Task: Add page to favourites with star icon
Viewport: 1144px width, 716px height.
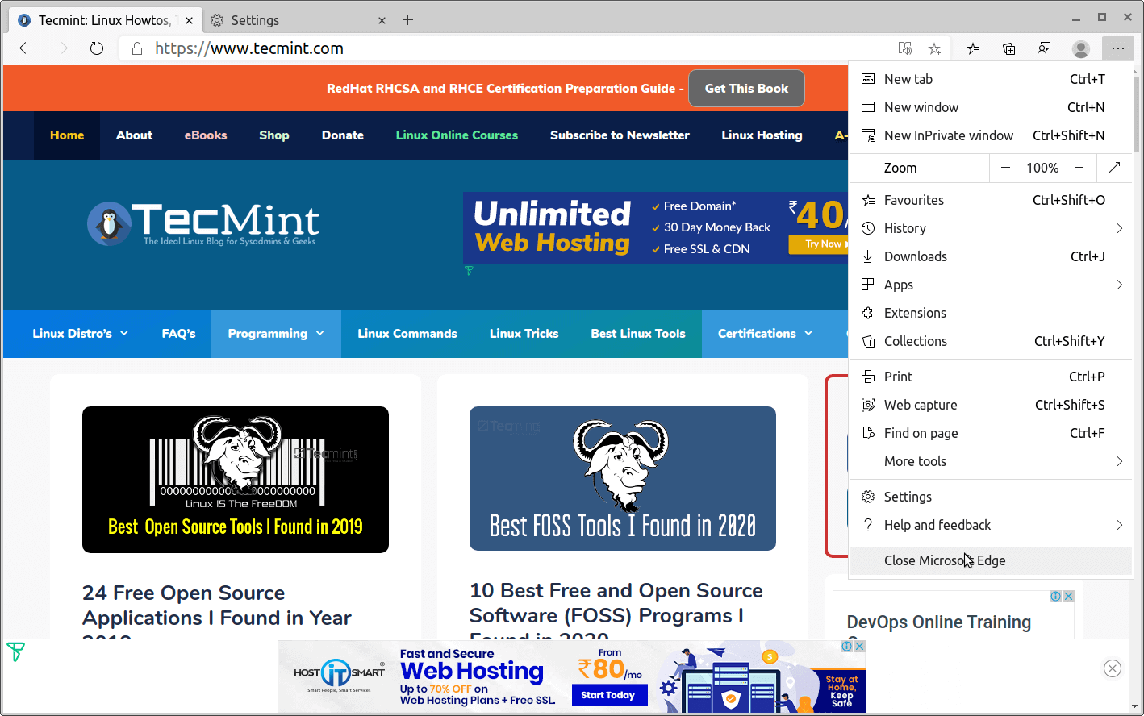Action: click(x=934, y=48)
